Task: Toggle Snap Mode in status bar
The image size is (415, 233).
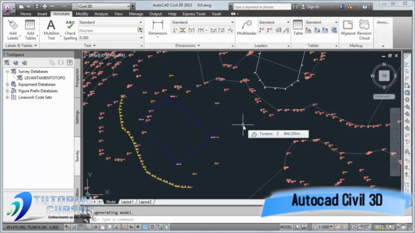Action: pos(74,227)
